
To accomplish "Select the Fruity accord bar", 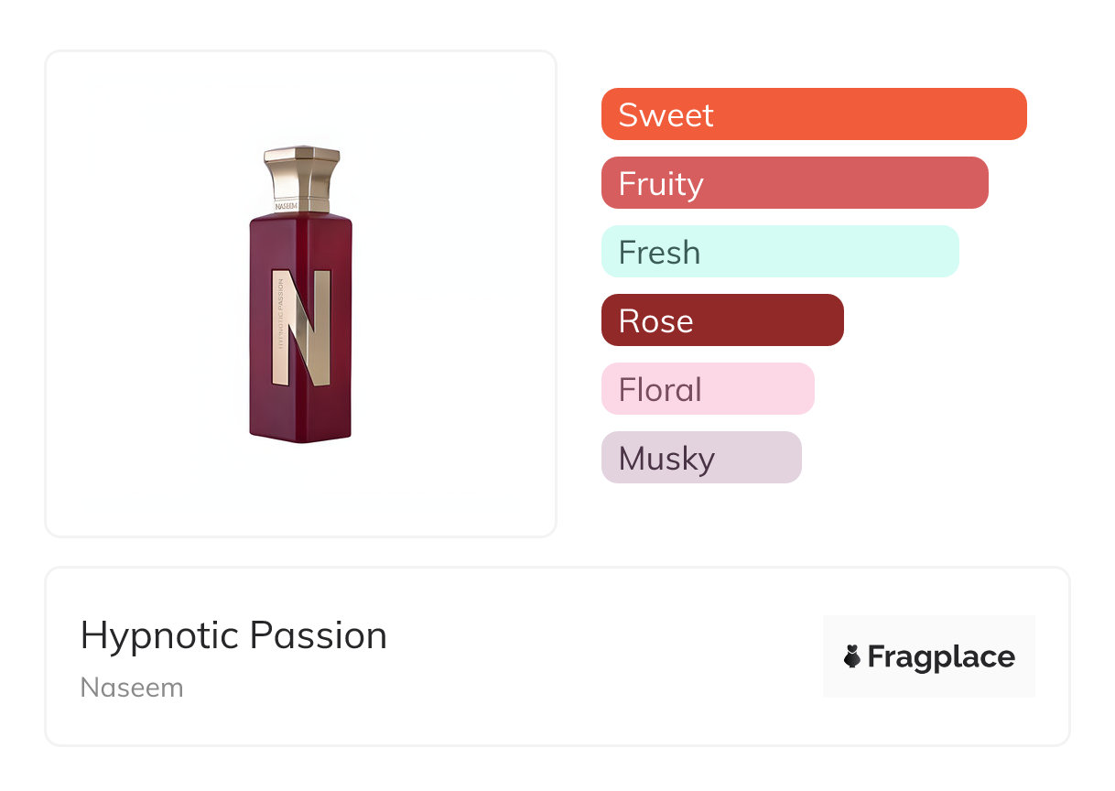I will (x=794, y=183).
